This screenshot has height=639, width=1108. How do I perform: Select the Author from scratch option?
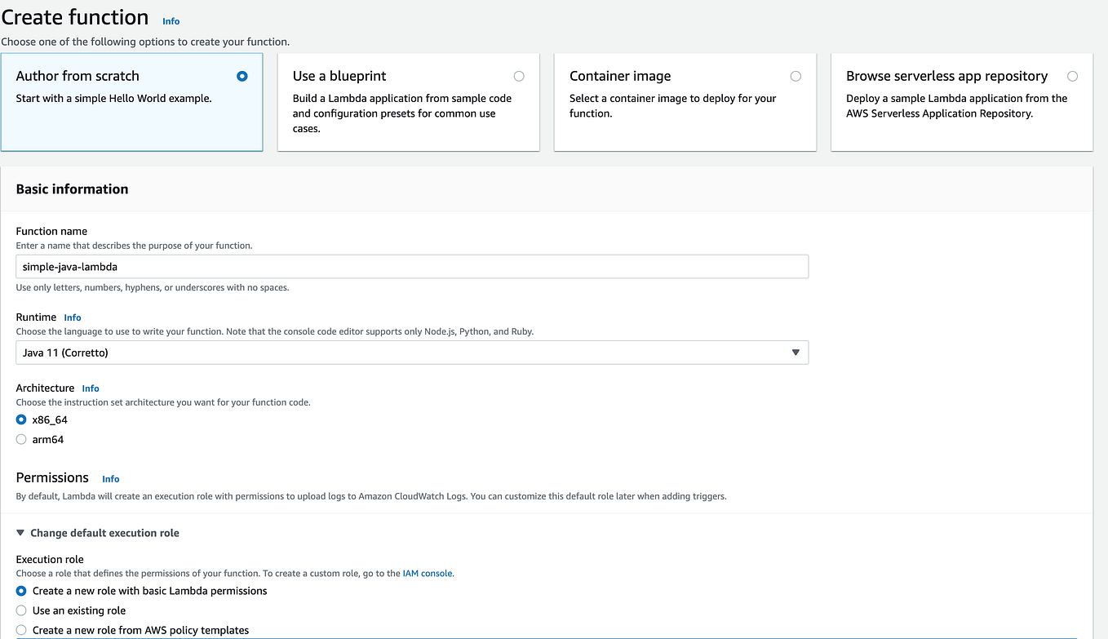242,77
